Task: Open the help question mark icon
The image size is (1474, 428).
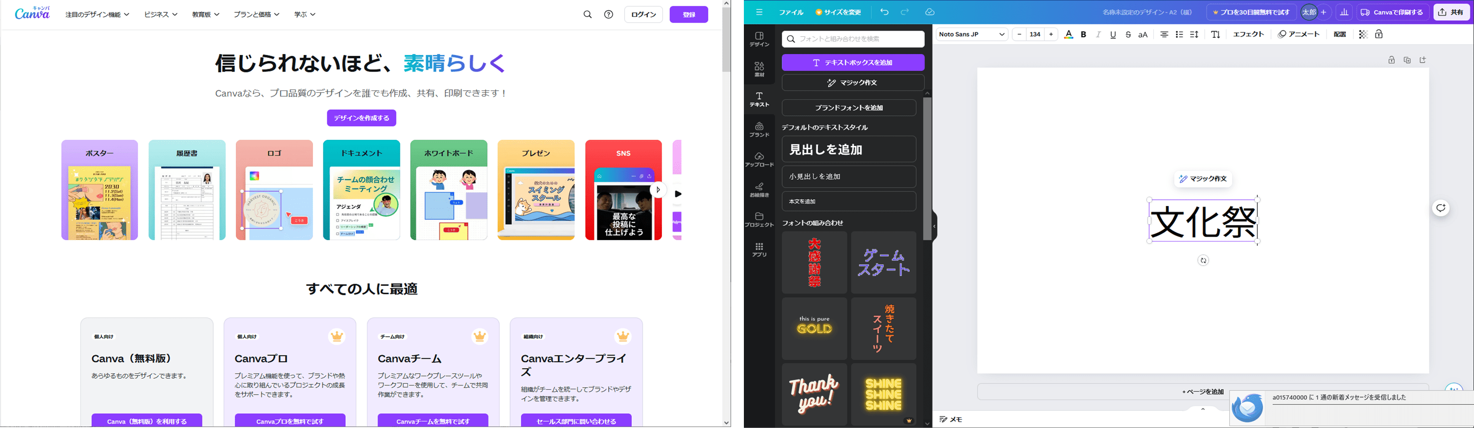Action: click(x=608, y=14)
